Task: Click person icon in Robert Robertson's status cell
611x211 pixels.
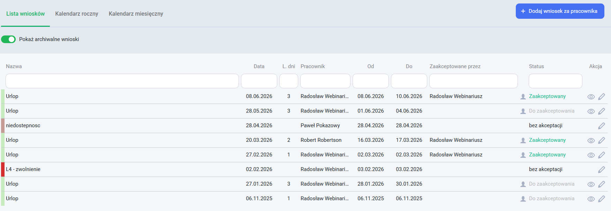Action: (x=523, y=140)
